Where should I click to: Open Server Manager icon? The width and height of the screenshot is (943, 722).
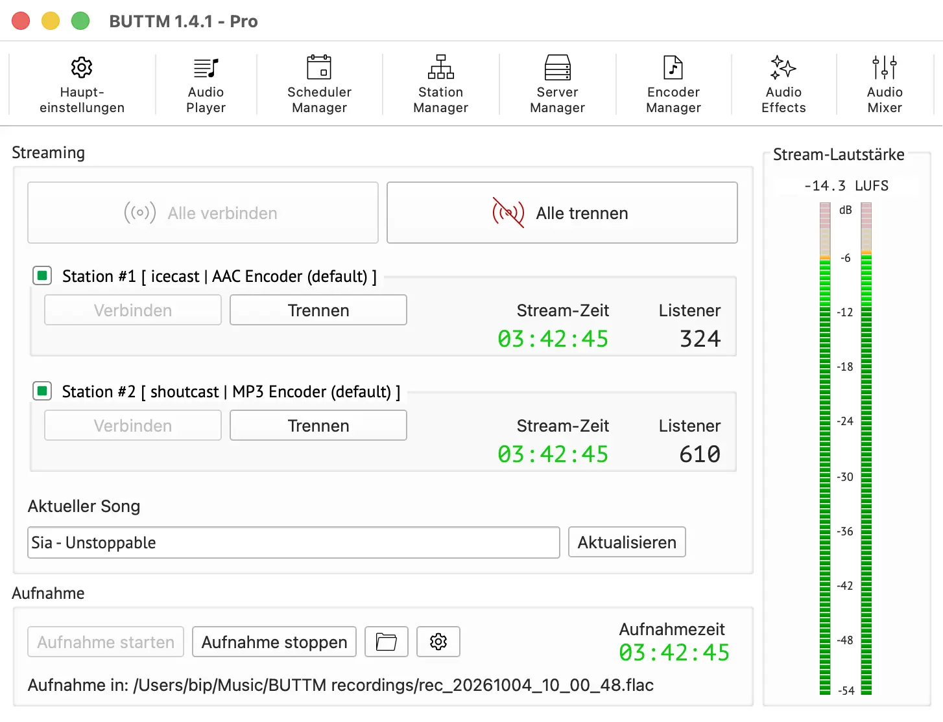558,67
